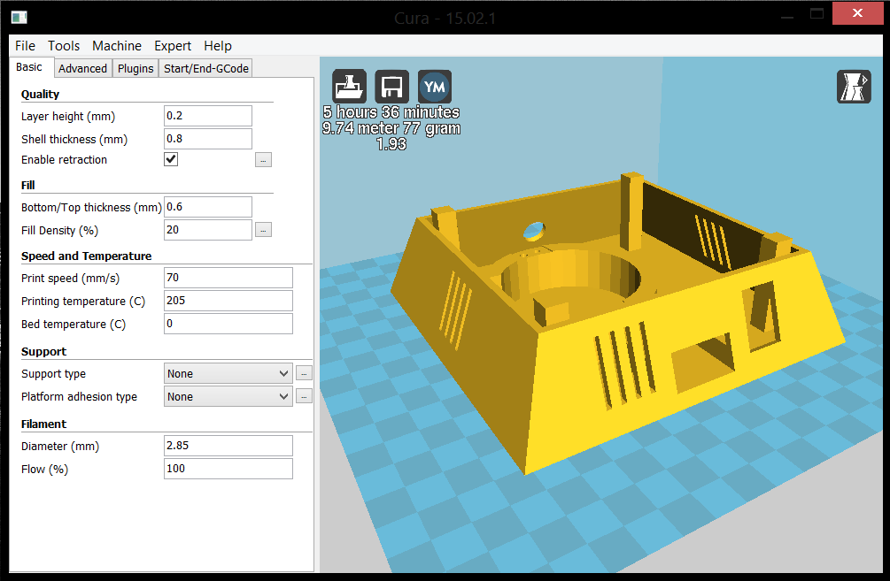890x581 pixels.
Task: Click the 'Platform adhesion type' label
Action: [x=79, y=397]
